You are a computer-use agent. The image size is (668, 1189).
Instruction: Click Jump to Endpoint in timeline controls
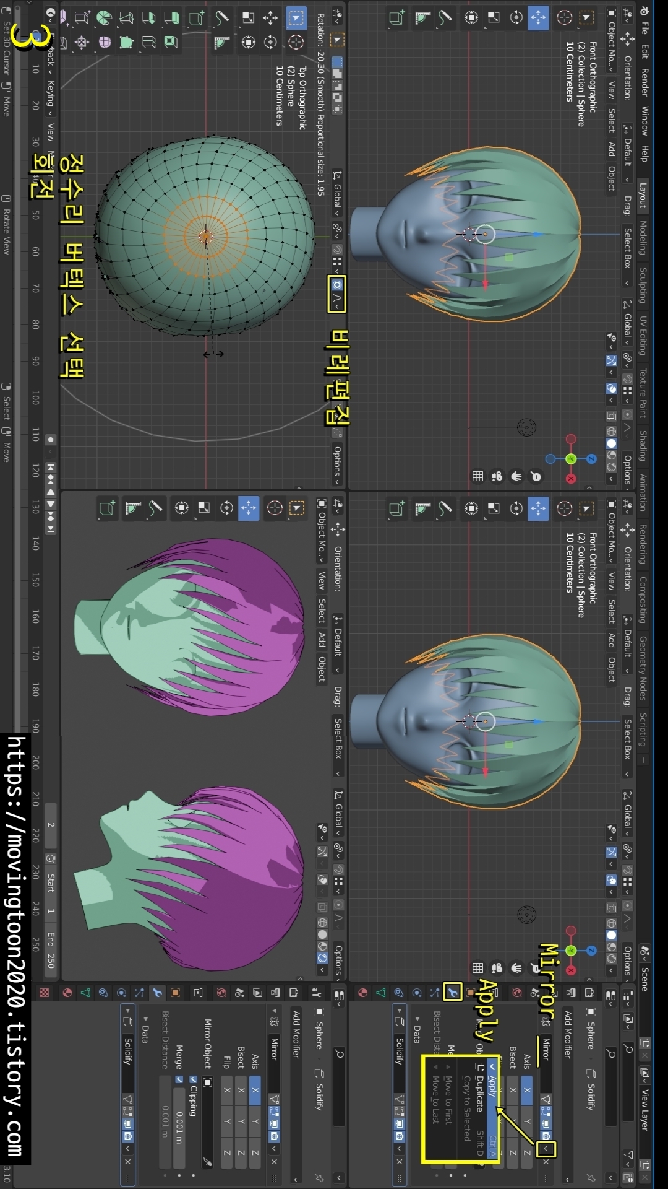point(51,529)
